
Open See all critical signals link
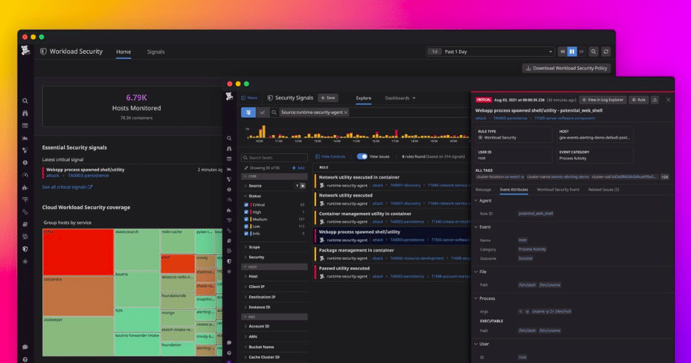click(x=67, y=187)
